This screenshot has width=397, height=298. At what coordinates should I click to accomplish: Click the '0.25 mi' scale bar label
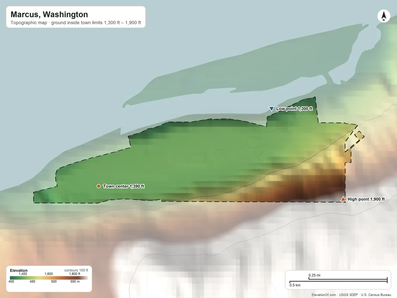[315, 275]
